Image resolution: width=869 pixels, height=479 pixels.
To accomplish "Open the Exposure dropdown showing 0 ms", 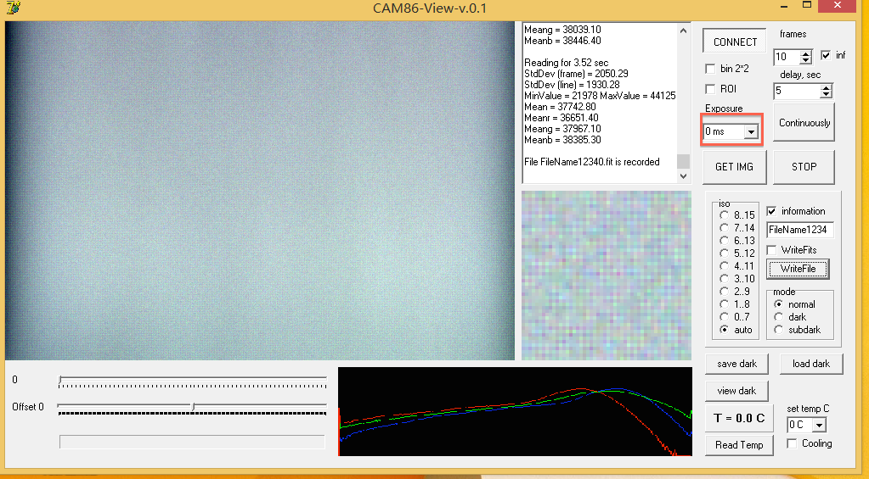I will pos(751,131).
